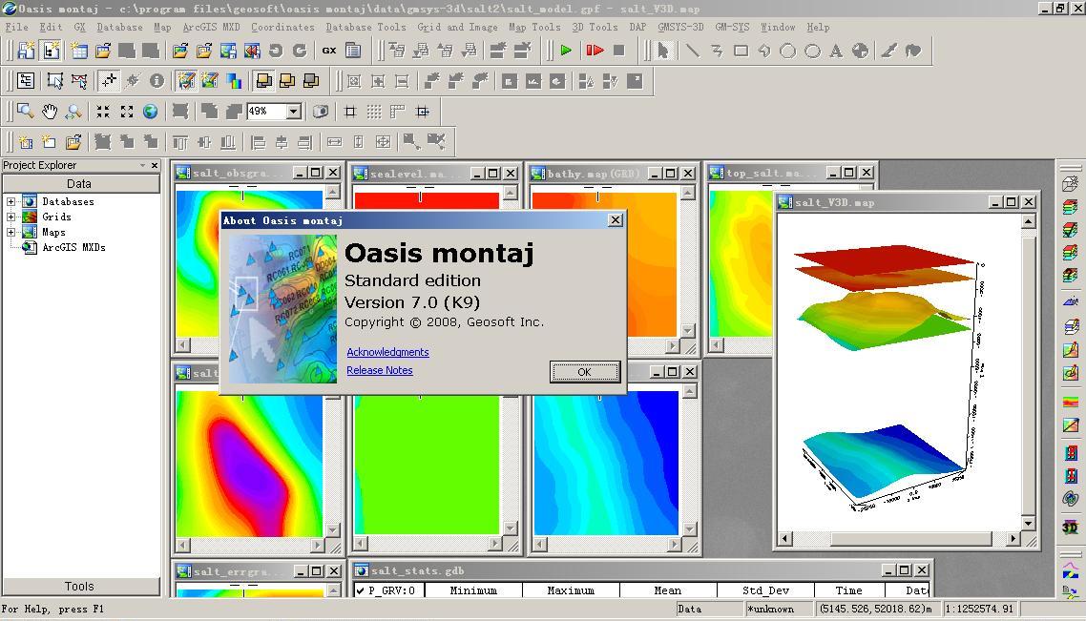This screenshot has height=621, width=1086.
Task: Open the Coordinates menu
Action: (282, 27)
